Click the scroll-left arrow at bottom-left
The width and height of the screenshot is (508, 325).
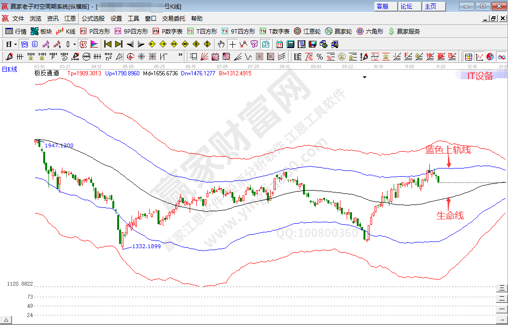[7, 320]
